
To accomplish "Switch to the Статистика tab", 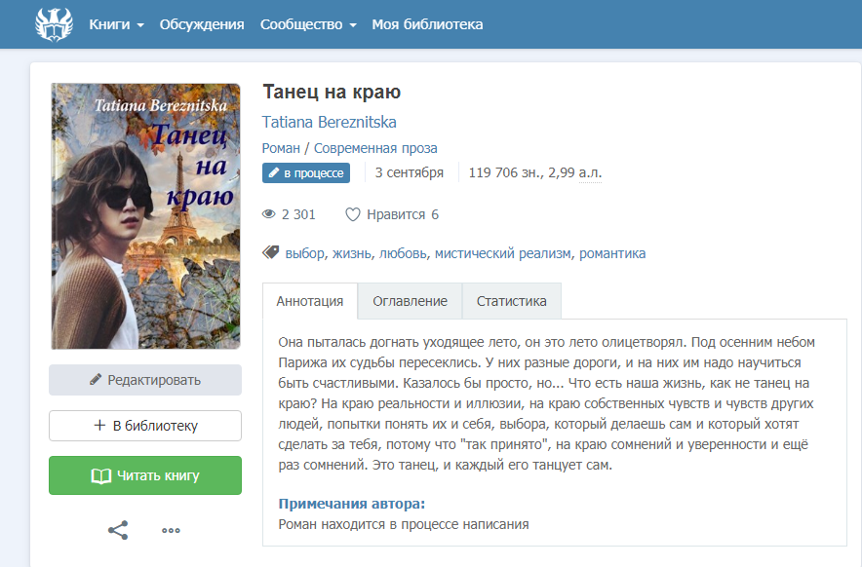I will (x=512, y=301).
